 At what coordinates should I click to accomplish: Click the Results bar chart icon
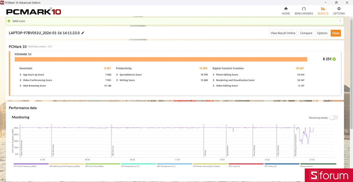coord(323,9)
